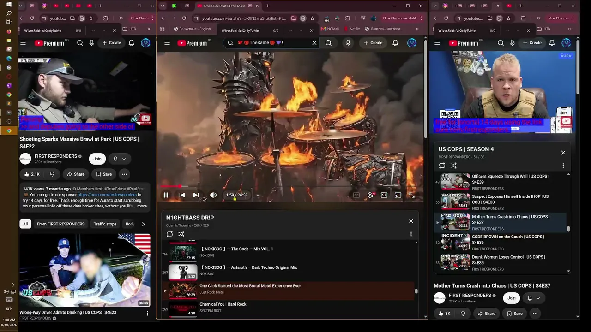Screen dimensions: 591x332
Task: Like the Shooting Sparks video in left window
Action: pos(32,174)
